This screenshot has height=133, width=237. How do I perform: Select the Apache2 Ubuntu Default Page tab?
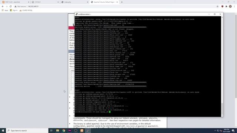click(104, 2)
